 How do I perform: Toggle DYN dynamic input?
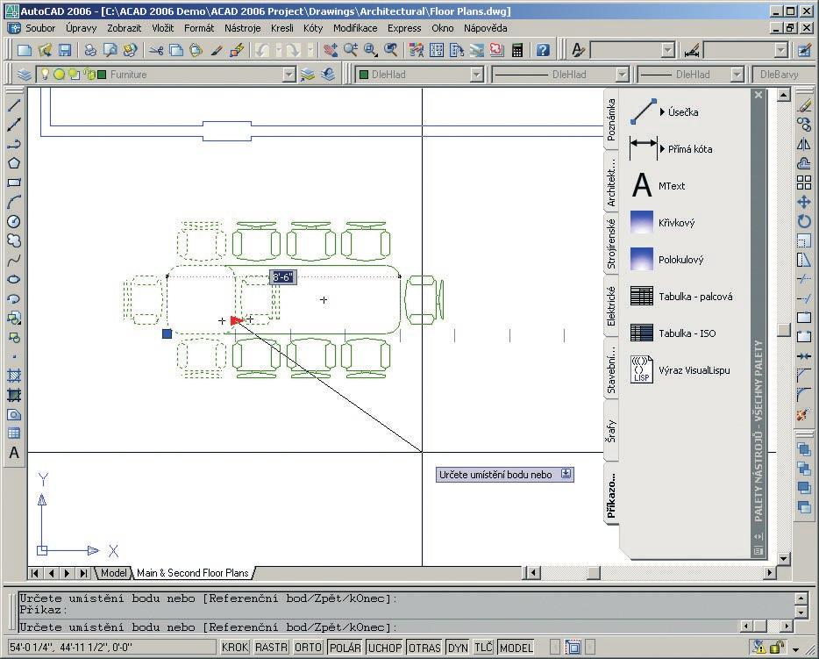[x=458, y=648]
